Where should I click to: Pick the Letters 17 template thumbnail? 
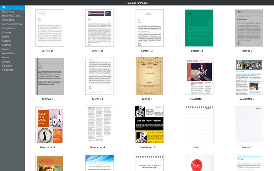(149, 28)
